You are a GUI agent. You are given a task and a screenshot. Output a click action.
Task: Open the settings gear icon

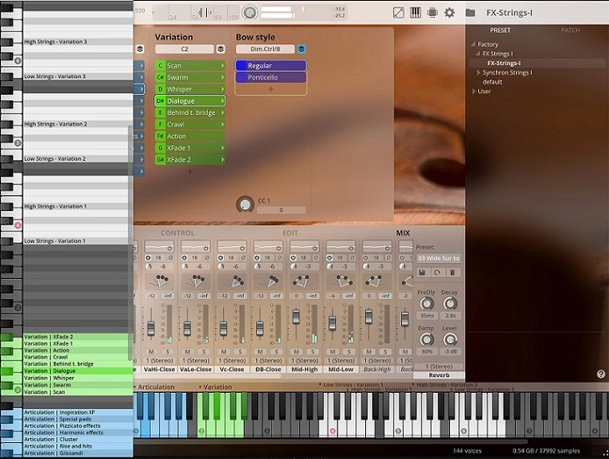(449, 13)
